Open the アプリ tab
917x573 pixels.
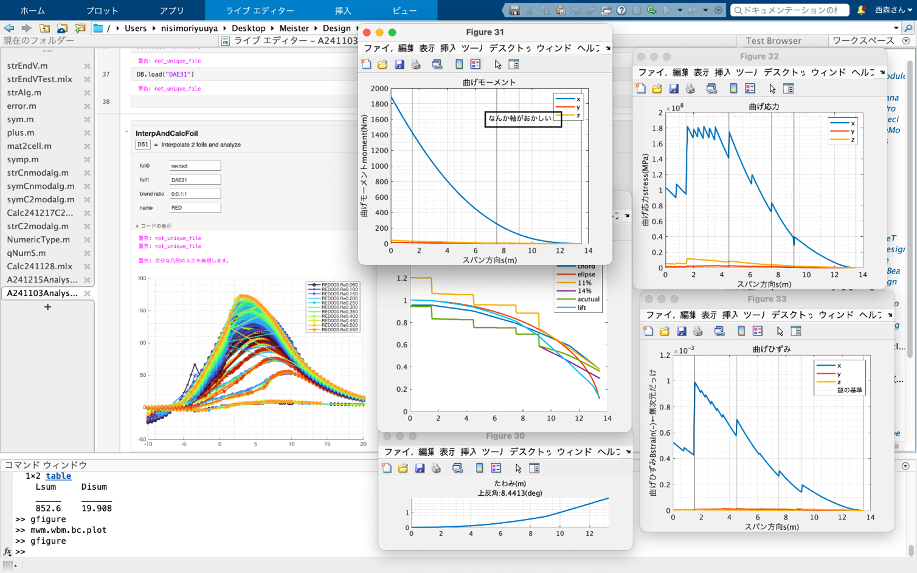tap(172, 10)
